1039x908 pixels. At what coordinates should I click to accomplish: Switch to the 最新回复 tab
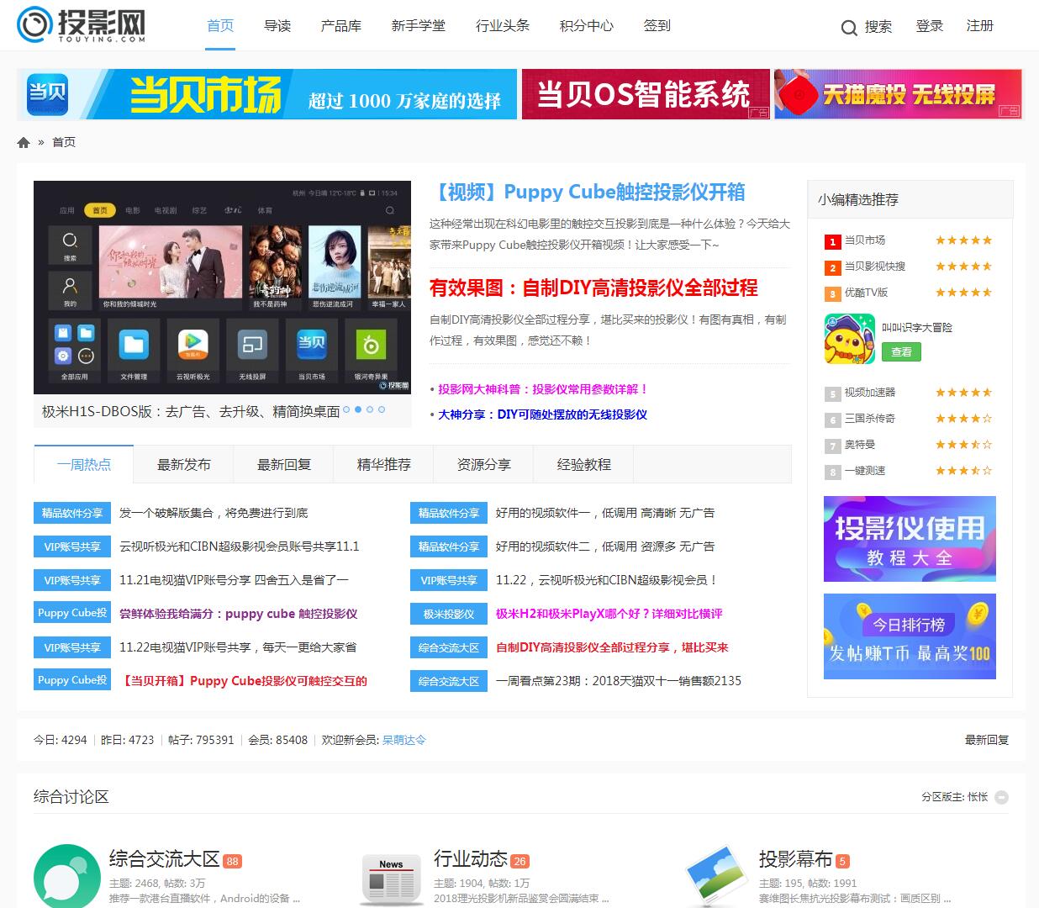(284, 464)
